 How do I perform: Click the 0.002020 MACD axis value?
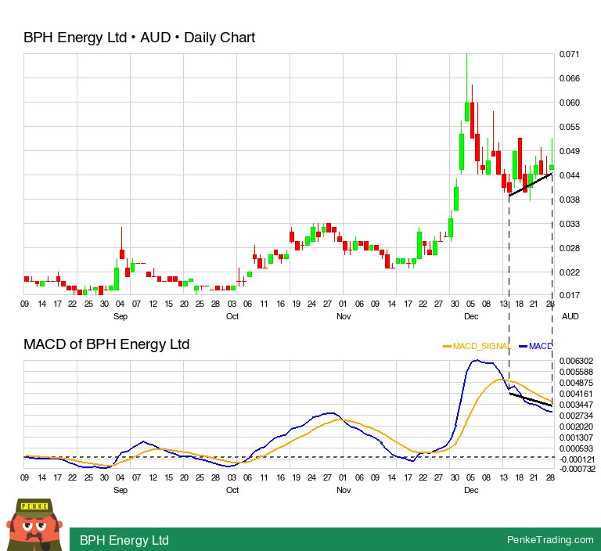tap(576, 427)
